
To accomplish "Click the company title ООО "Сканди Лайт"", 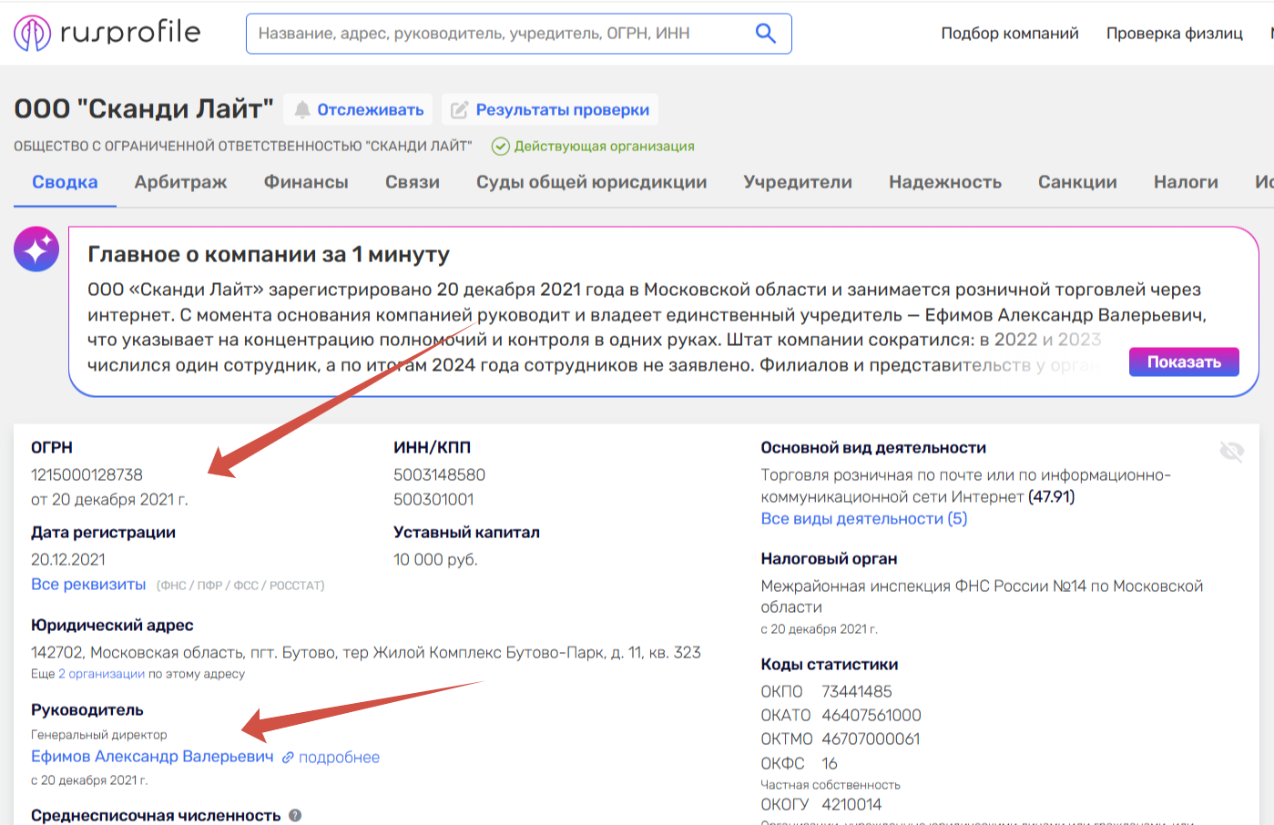I will click(x=144, y=109).
